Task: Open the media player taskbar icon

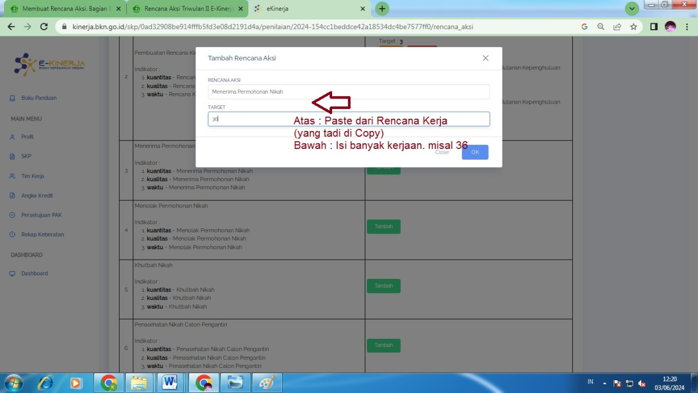Action: point(76,383)
